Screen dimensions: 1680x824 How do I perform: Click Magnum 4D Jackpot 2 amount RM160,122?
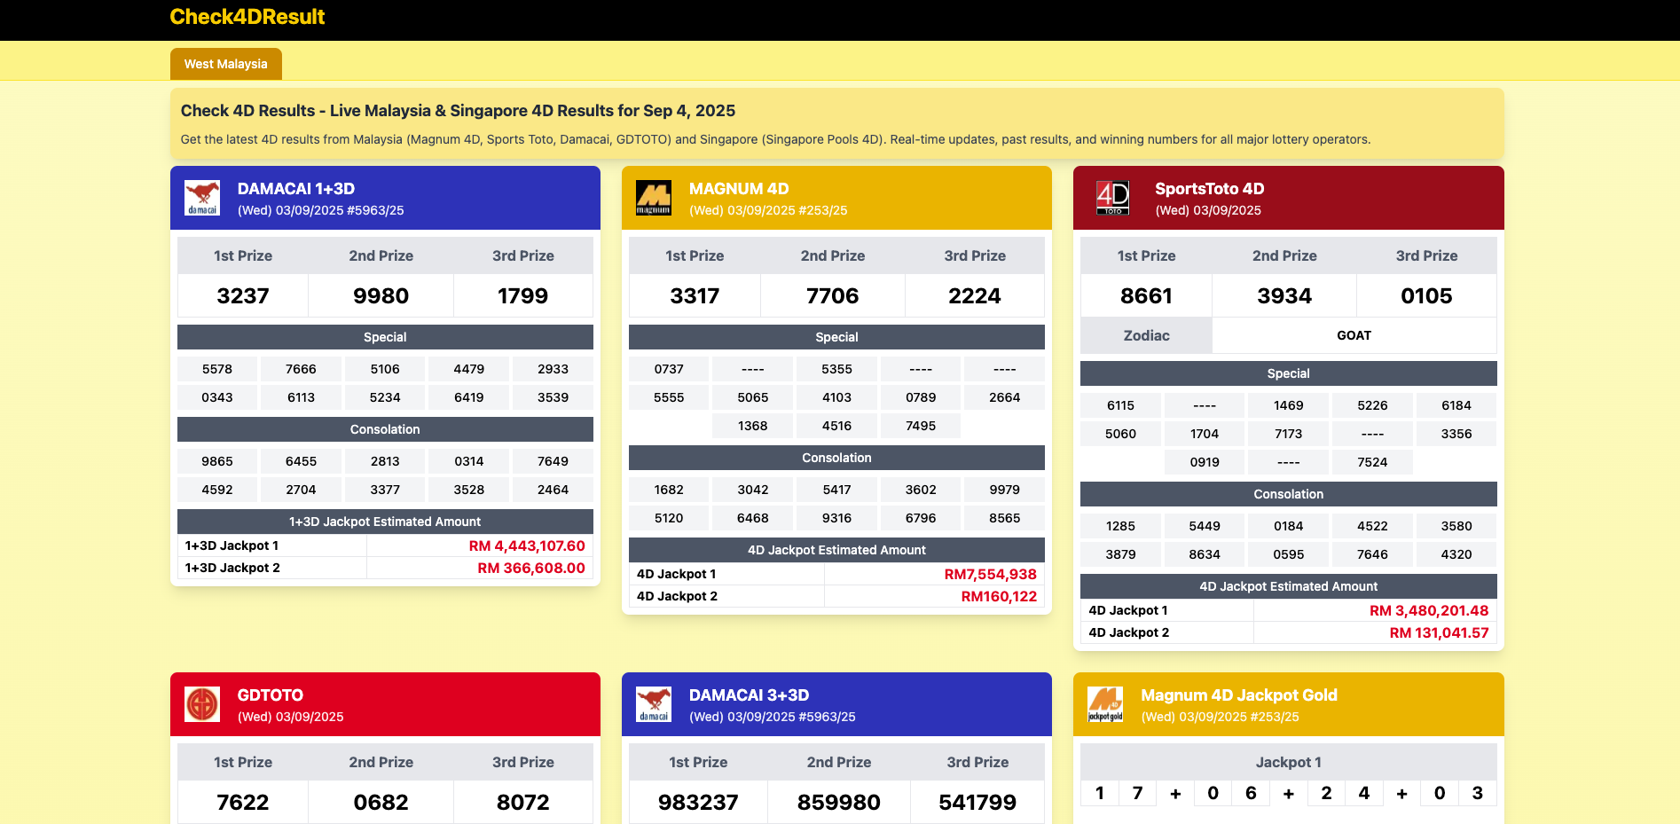coord(998,597)
